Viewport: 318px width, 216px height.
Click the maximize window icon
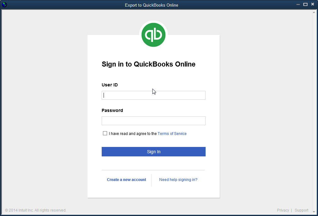(305, 4)
